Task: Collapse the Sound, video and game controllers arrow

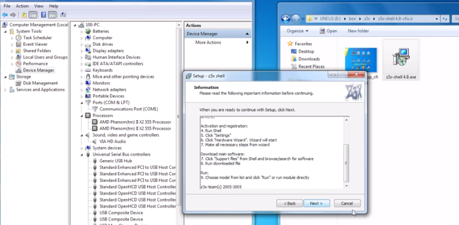Action: click(82, 135)
